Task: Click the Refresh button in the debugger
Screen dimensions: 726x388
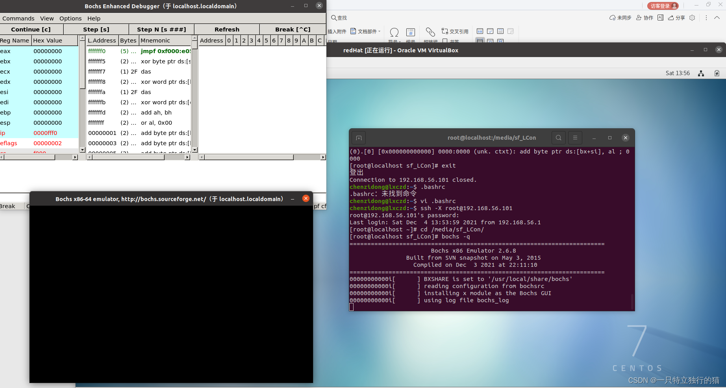Action: click(227, 30)
